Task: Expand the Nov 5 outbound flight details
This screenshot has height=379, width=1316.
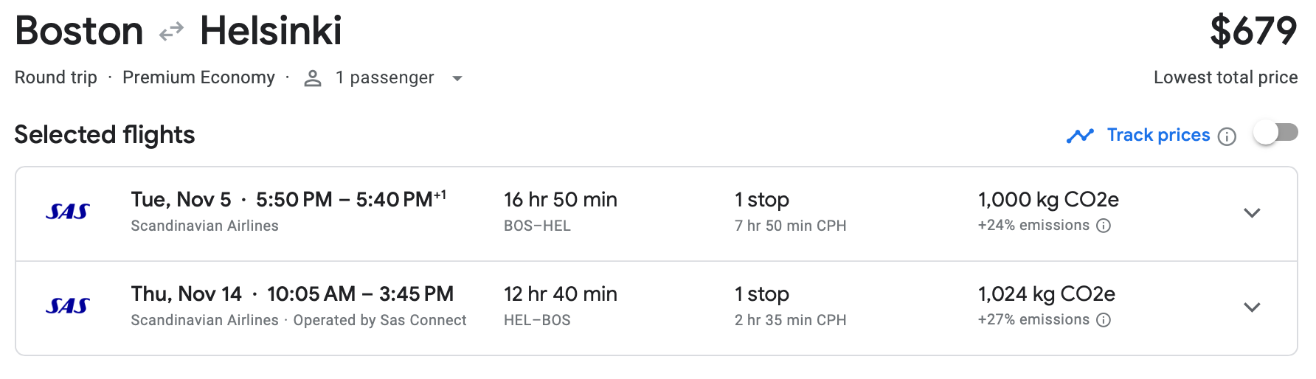Action: [x=1252, y=213]
